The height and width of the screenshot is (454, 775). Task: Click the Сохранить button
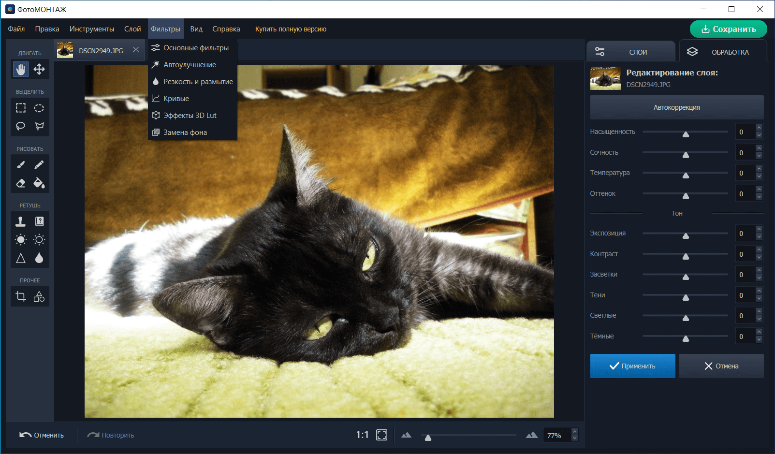729,29
